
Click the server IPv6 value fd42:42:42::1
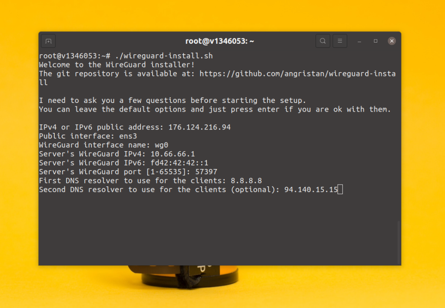179,163
